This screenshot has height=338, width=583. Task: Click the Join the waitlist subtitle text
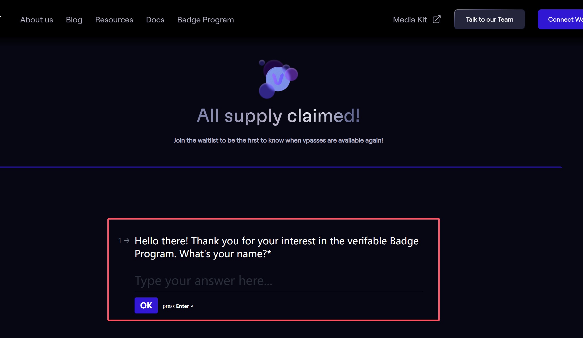[278, 140]
